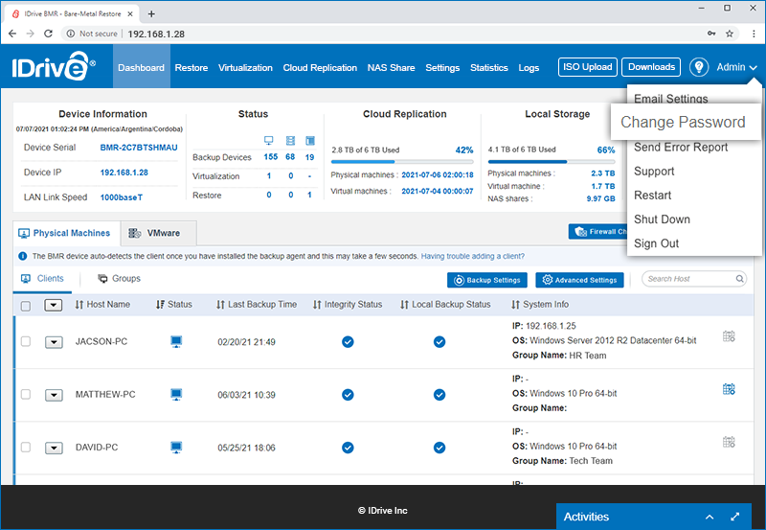Open JACSON-PC row actions dropdown

54,342
